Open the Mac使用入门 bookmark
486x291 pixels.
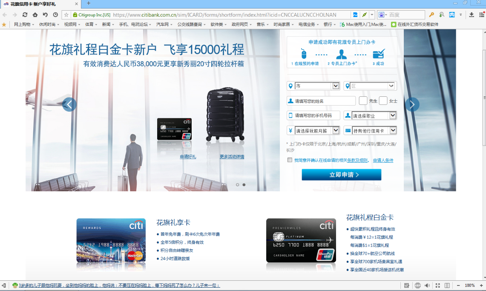click(363, 24)
